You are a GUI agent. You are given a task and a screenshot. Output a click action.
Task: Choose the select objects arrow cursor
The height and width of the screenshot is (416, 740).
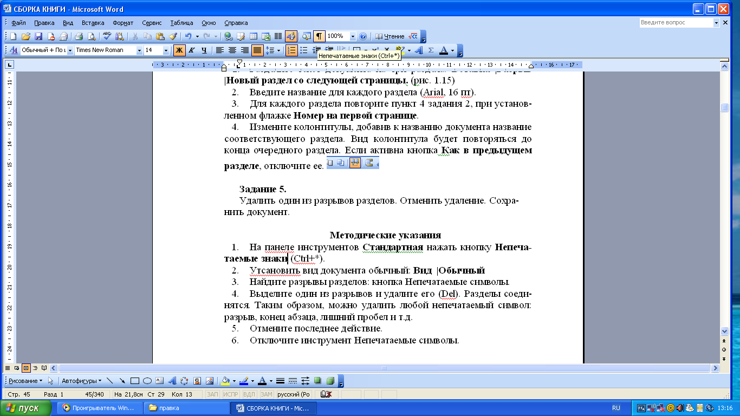(x=50, y=381)
